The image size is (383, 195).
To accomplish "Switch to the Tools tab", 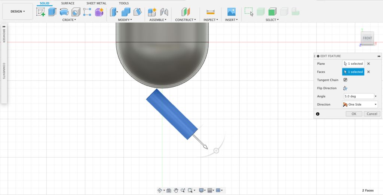I will [x=124, y=3].
